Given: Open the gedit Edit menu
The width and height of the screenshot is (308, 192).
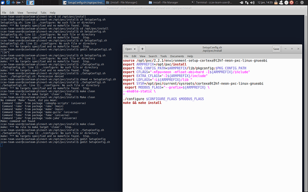Looking at the screenshot, I should tap(134, 56).
